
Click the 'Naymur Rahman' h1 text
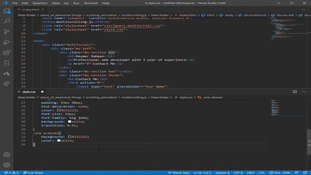pyautogui.click(x=90, y=56)
